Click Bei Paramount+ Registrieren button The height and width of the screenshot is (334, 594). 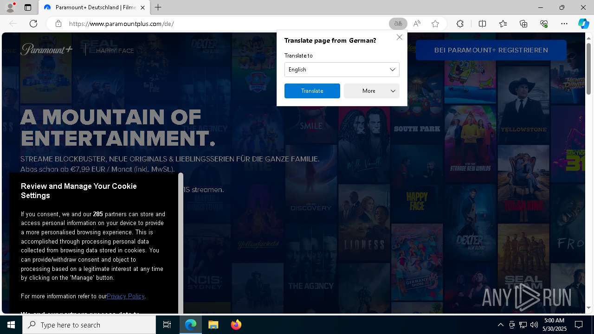click(x=491, y=50)
